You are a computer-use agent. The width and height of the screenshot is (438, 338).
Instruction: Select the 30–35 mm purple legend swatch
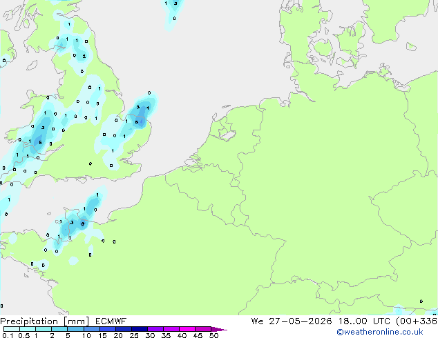coord(155,329)
